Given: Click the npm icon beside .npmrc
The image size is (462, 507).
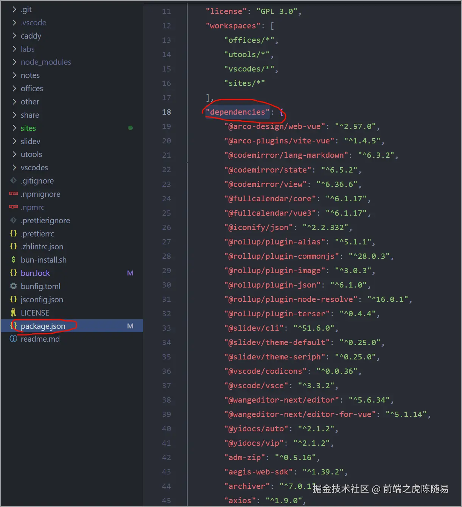Looking at the screenshot, I should (x=14, y=207).
